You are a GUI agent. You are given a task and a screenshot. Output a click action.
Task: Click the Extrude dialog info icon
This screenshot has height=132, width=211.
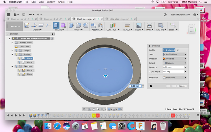(151, 86)
